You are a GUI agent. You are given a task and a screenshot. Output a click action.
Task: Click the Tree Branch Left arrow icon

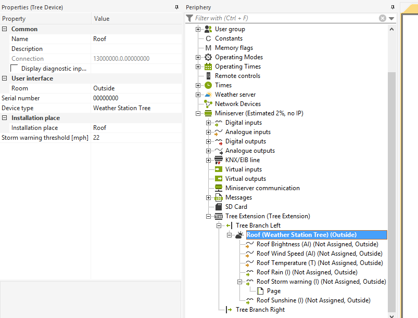tap(229, 226)
